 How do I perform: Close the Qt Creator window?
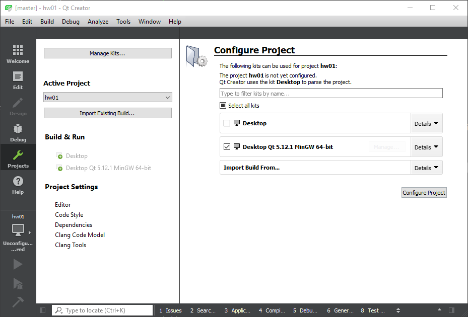(456, 8)
